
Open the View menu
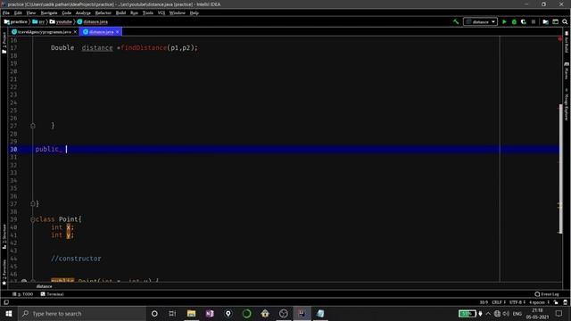click(x=31, y=12)
